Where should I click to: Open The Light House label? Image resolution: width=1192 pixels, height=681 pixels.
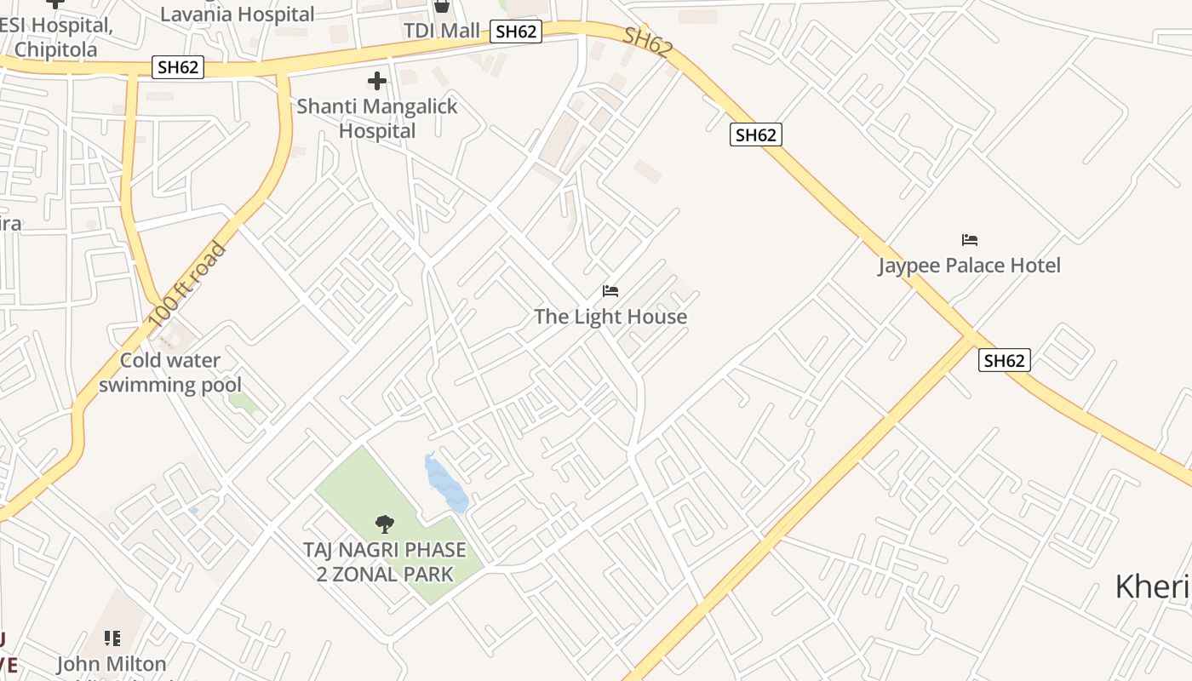(x=610, y=317)
